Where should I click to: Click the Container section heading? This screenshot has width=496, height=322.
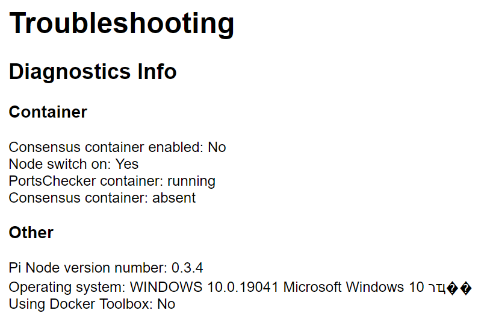point(48,112)
